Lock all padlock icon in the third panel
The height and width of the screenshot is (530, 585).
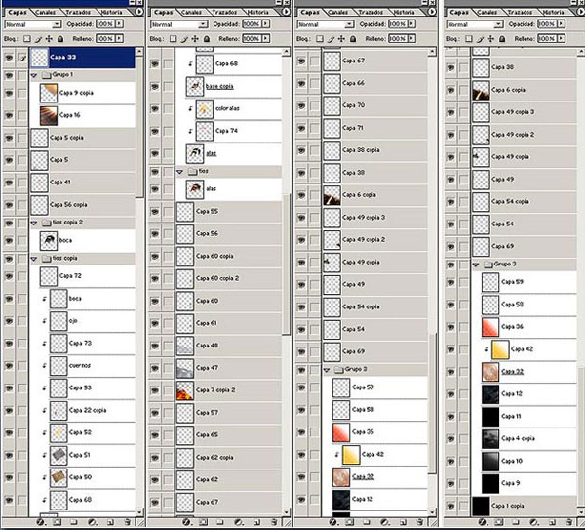pyautogui.click(x=353, y=39)
